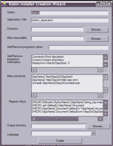
Task: Click left arrow of Registry Keys horizontal scrollbar
Action: [x=34, y=119]
